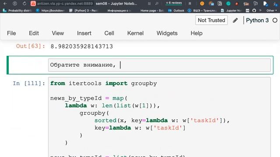This screenshot has height=157, width=280.
Task: Open the red extension icon
Action: [237, 3]
